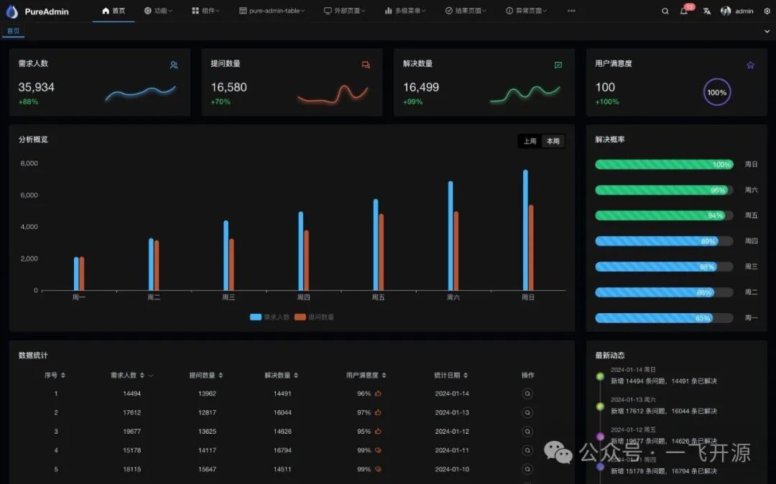Screen dimensions: 776x484
Task: Expand the 功能 menu dropdown
Action: [158, 11]
